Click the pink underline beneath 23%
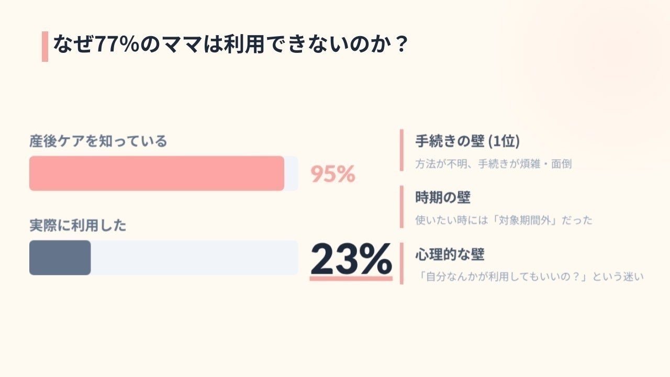The height and width of the screenshot is (377, 670). pyautogui.click(x=351, y=279)
